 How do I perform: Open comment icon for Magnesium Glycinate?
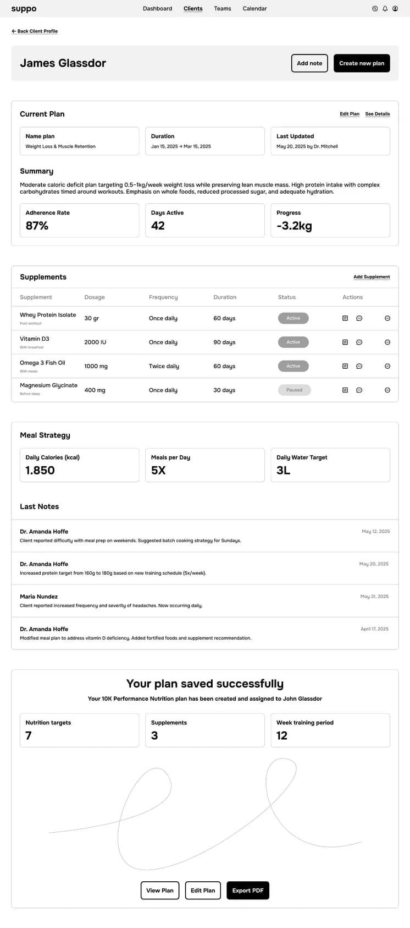[x=359, y=390]
